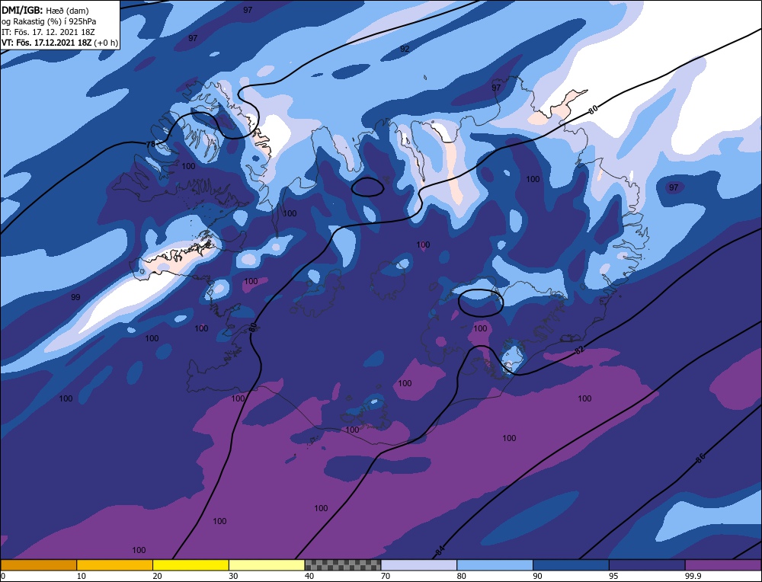This screenshot has height=582, width=762.
Task: Select the orange 10–20 legend swatch
Action: (x=115, y=564)
